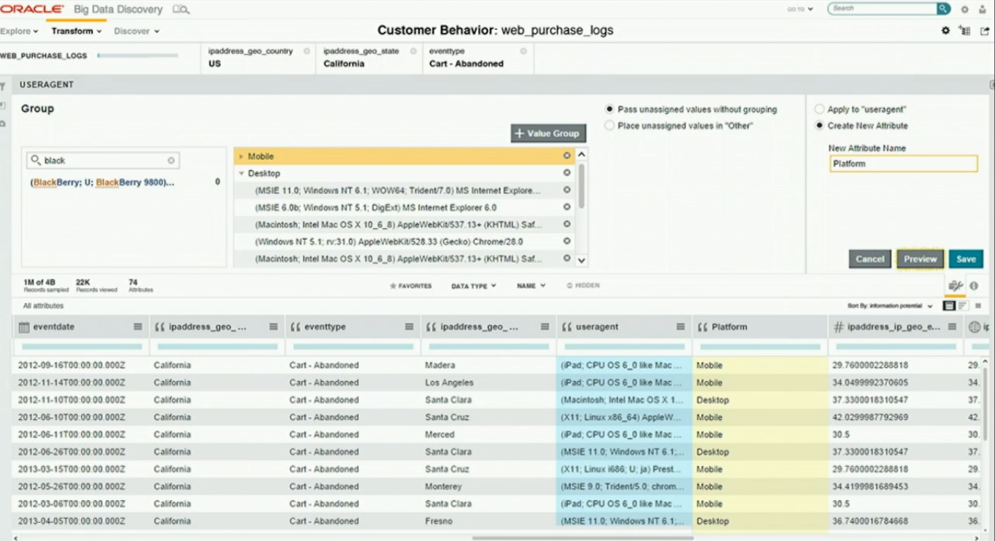Click the add-to-dataset table icon
The image size is (995, 541).
click(x=964, y=31)
